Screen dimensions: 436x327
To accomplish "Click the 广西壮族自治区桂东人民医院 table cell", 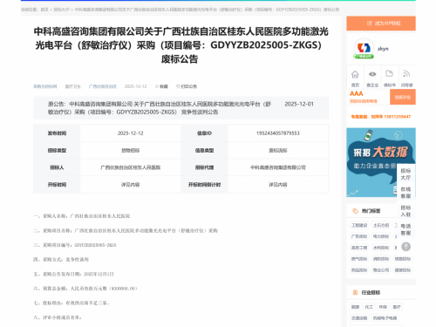I will coord(130,167).
